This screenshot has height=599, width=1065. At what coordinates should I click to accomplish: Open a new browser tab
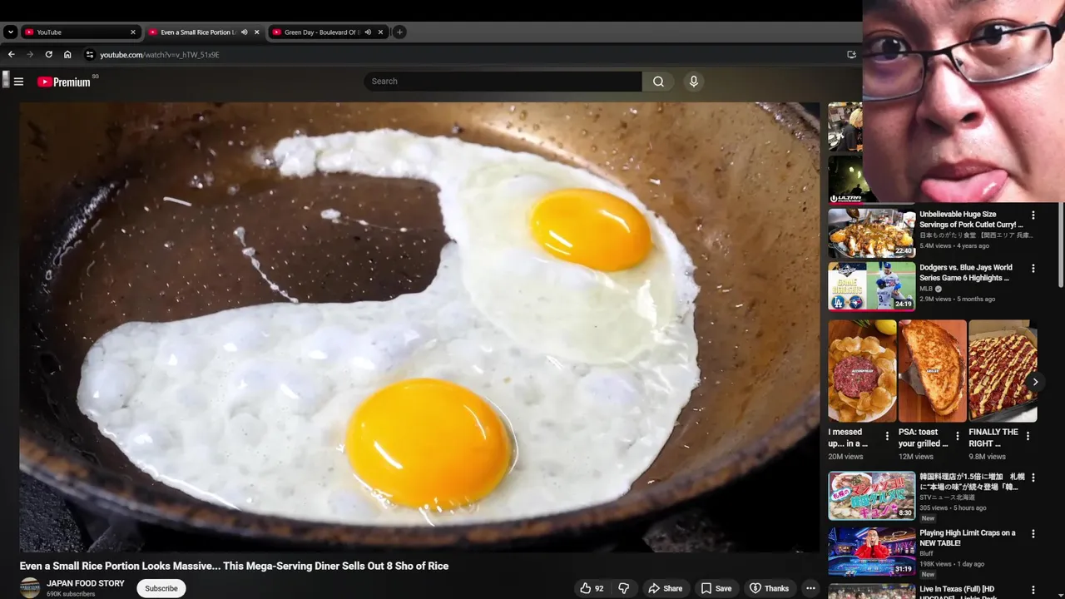(399, 32)
